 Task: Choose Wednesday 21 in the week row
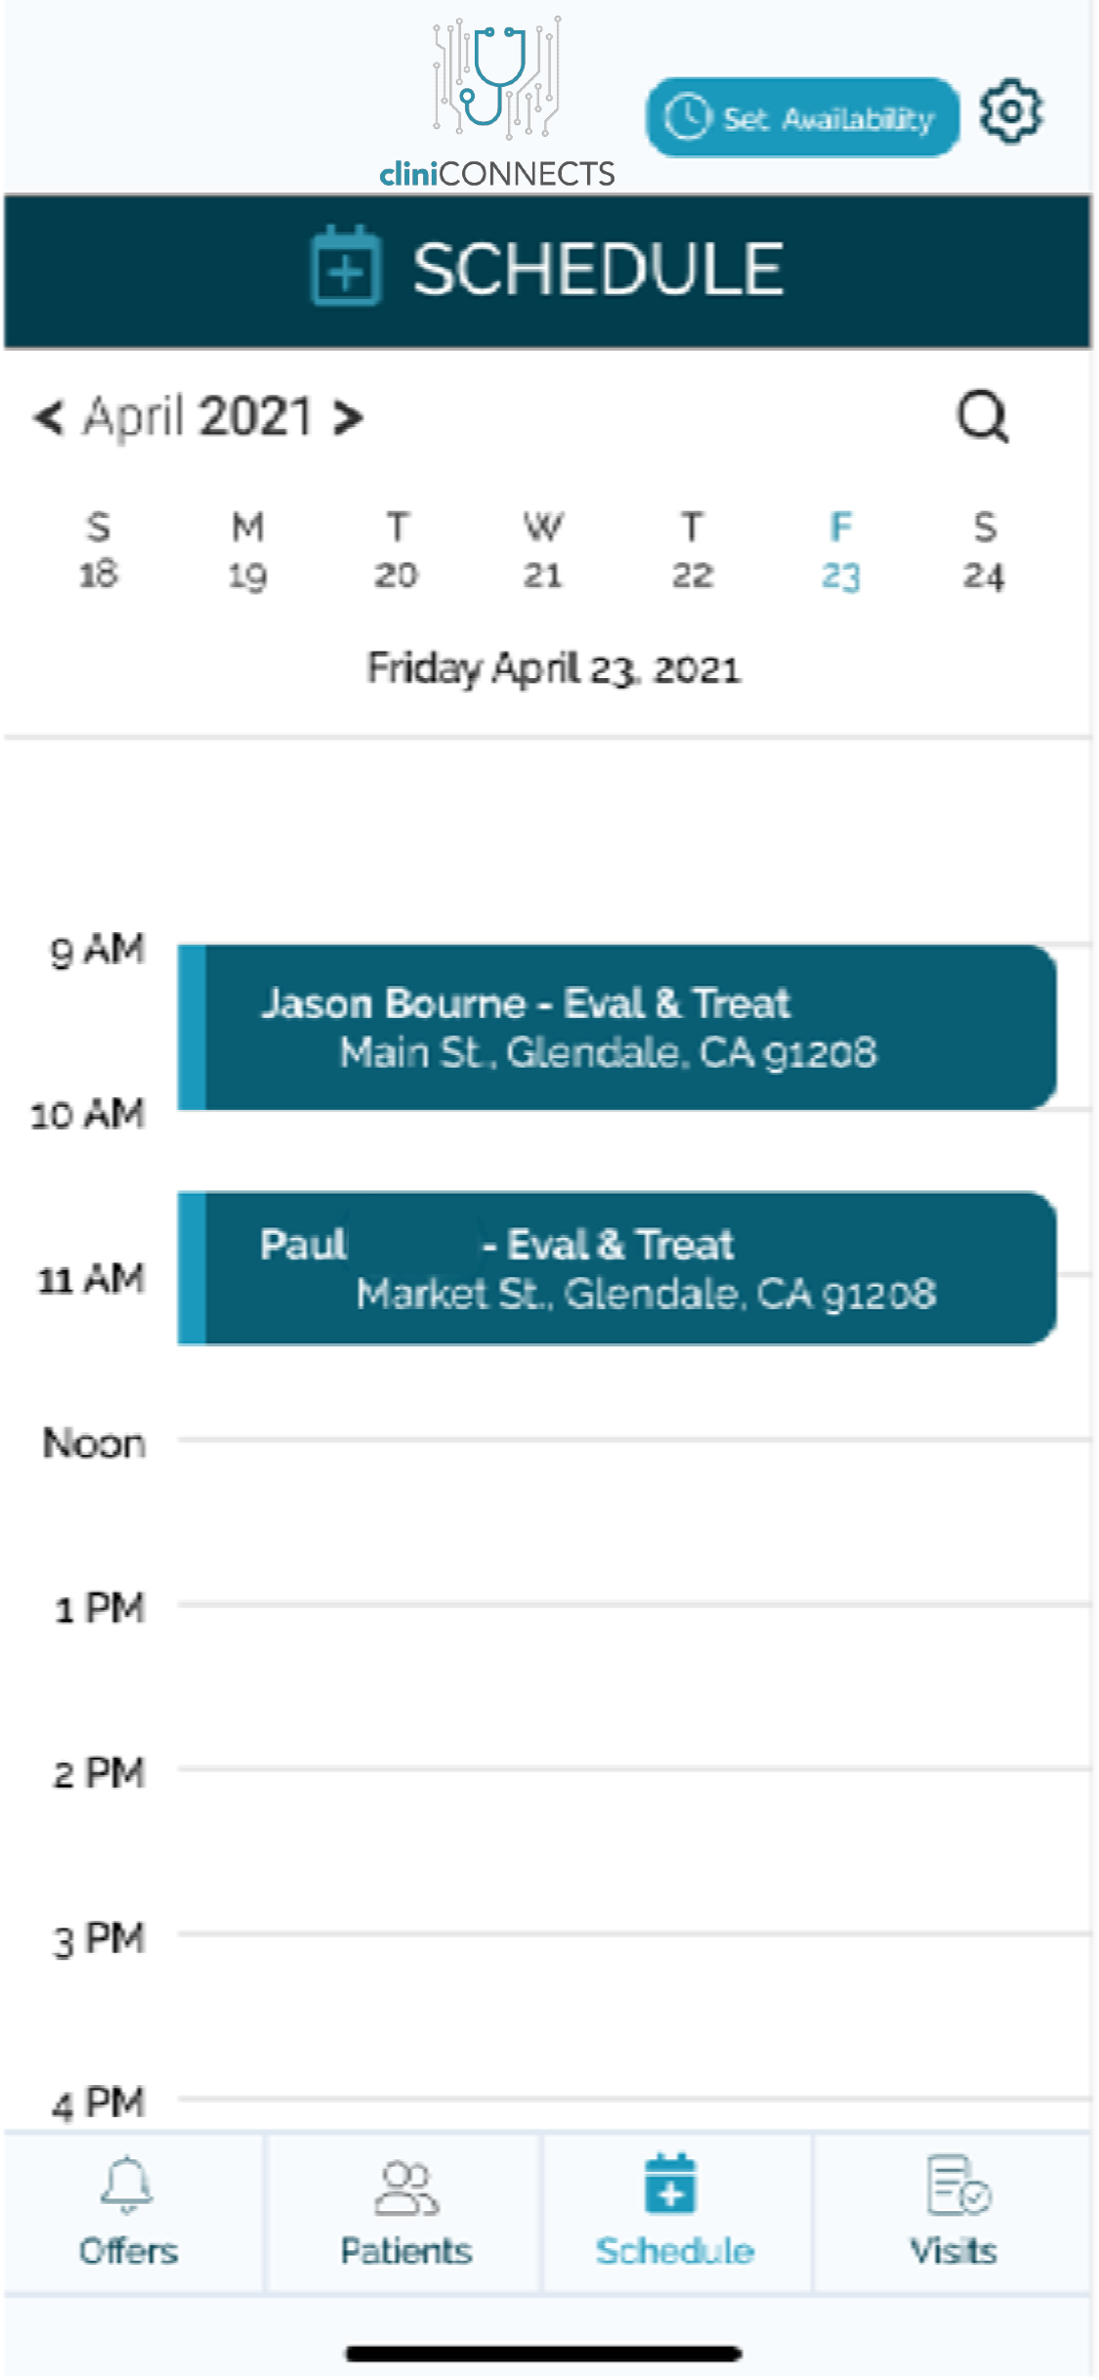543,551
